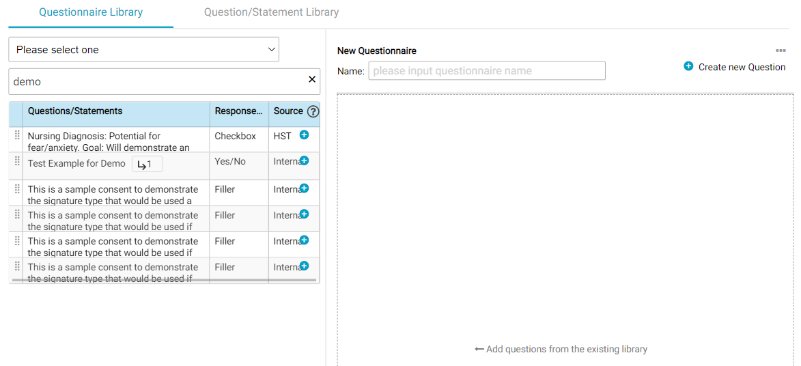
Task: Click the horizontal scrollbar under the question table
Action: click(164, 280)
